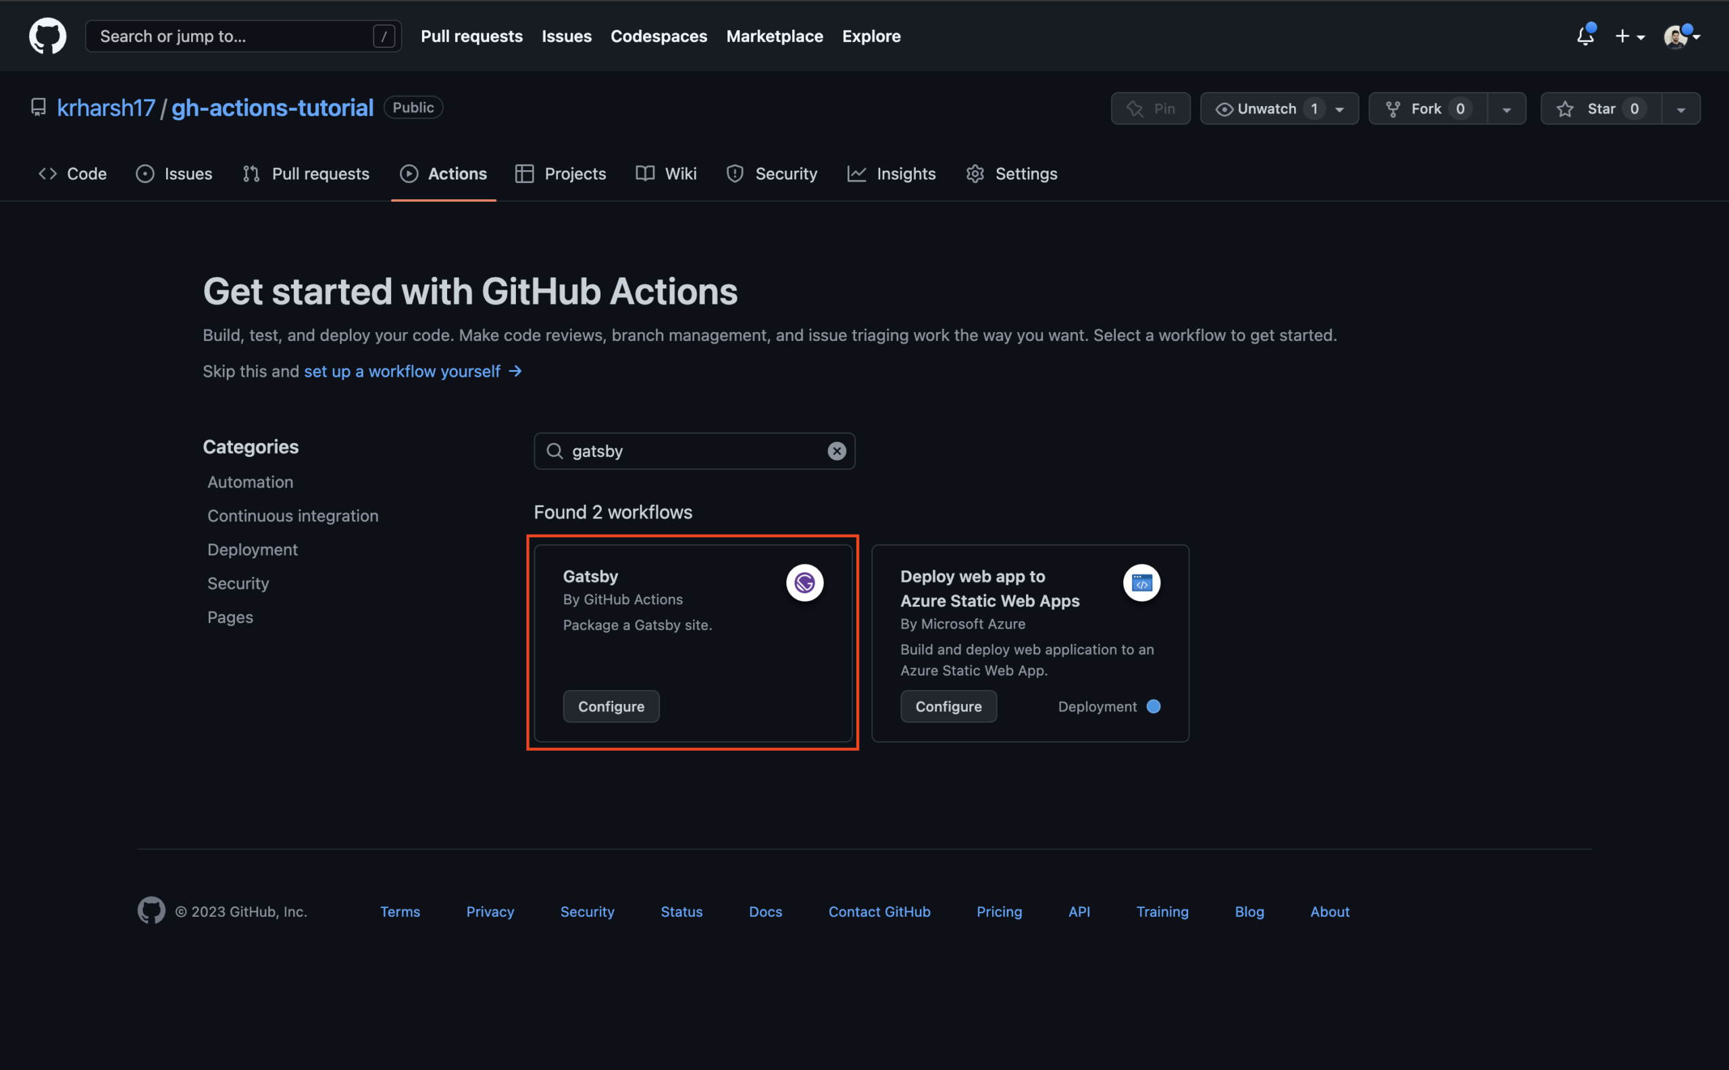Expand the Unwatch options caret
This screenshot has width=1729, height=1070.
click(x=1339, y=109)
